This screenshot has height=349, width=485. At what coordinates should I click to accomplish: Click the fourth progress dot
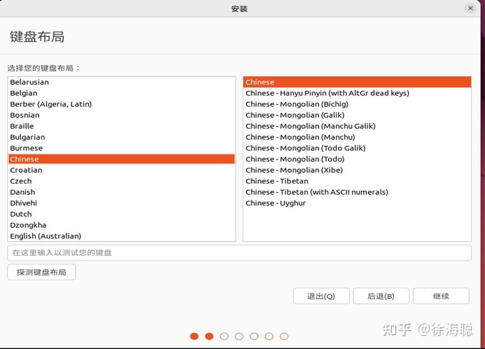(239, 336)
